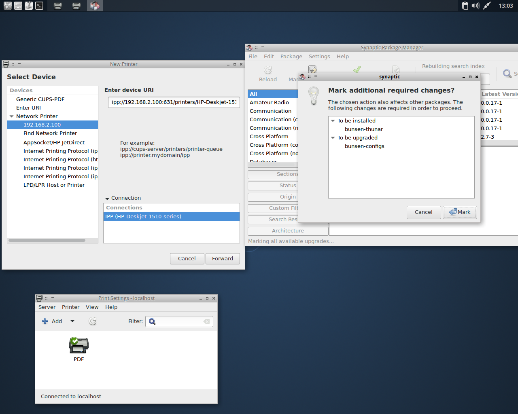Click the Reload icon in Synaptic toolbar

(268, 70)
